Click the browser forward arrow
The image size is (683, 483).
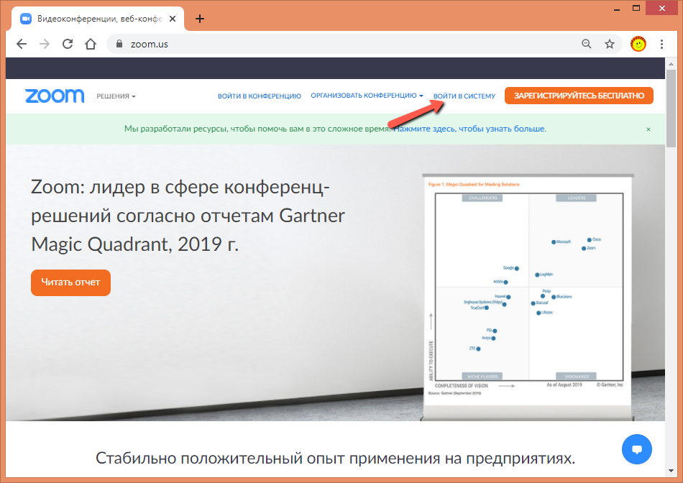pyautogui.click(x=45, y=44)
